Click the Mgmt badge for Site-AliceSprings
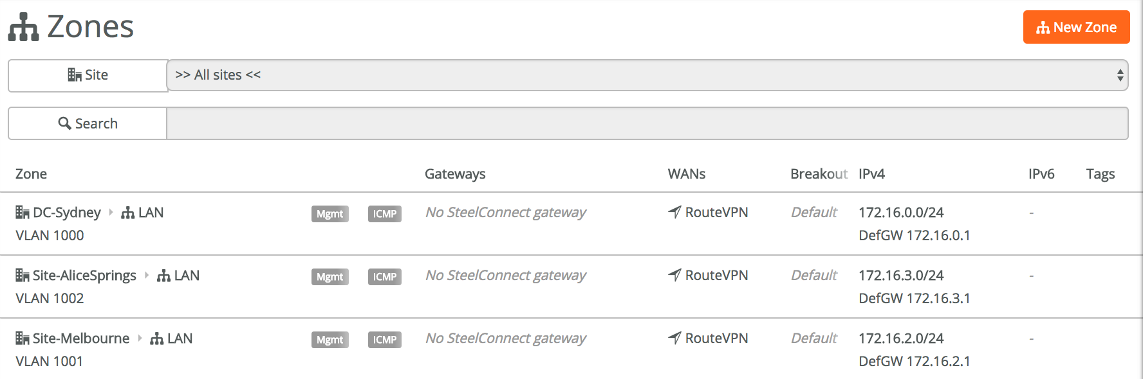1143x379 pixels. pyautogui.click(x=330, y=277)
